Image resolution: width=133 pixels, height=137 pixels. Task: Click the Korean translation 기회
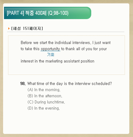tap(51, 55)
